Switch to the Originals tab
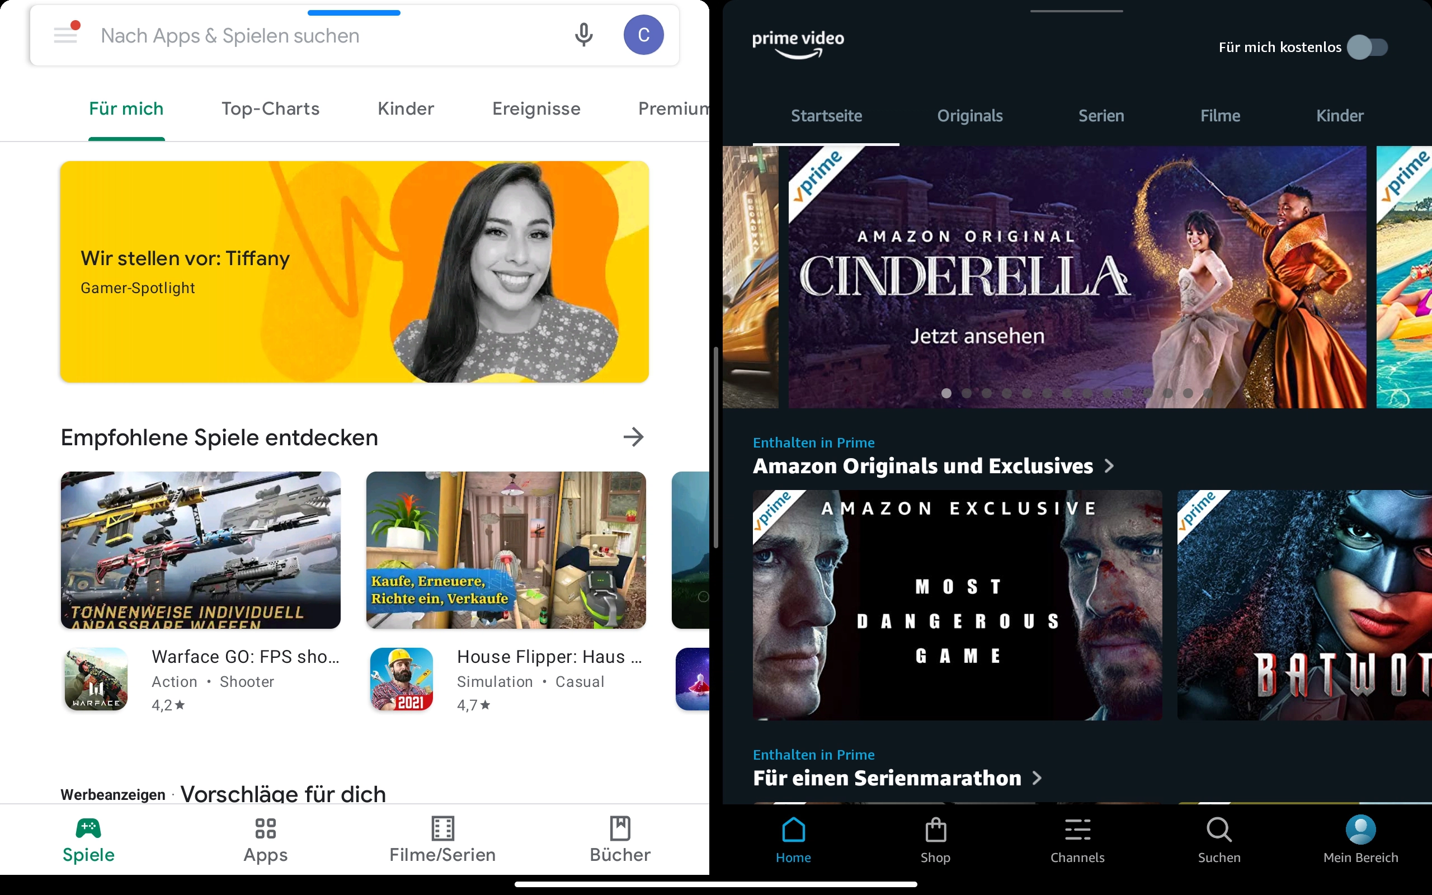The image size is (1432, 895). [970, 115]
